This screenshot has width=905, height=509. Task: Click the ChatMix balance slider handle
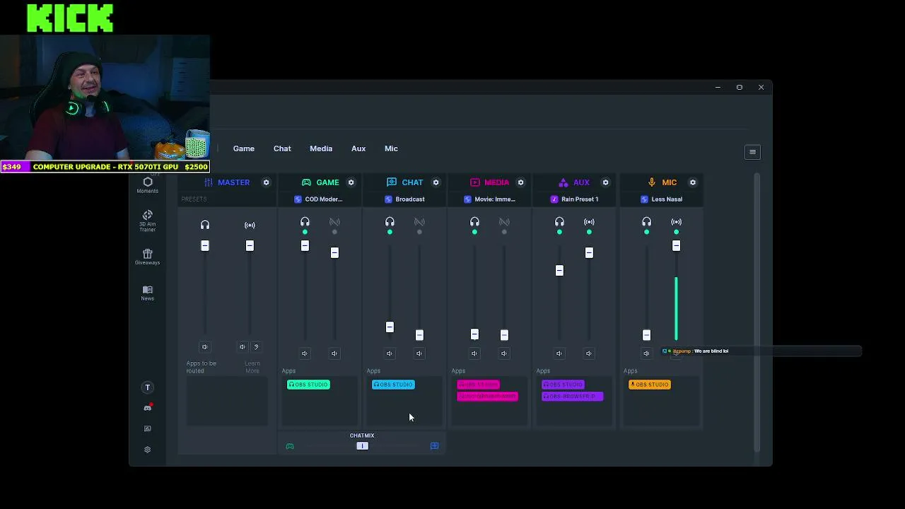click(362, 446)
